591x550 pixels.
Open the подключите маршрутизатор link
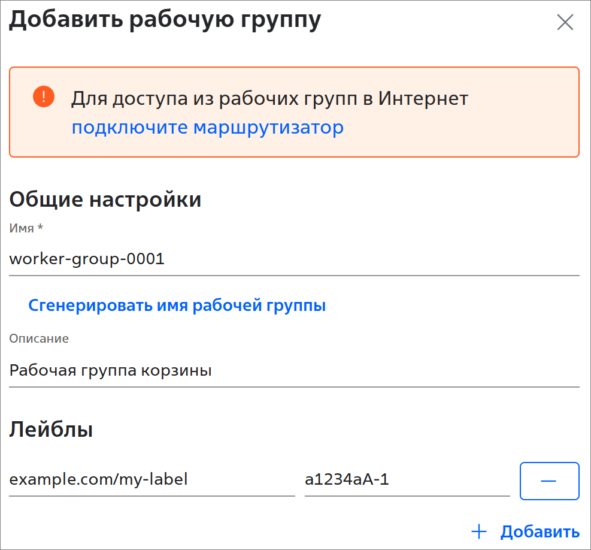pyautogui.click(x=207, y=128)
